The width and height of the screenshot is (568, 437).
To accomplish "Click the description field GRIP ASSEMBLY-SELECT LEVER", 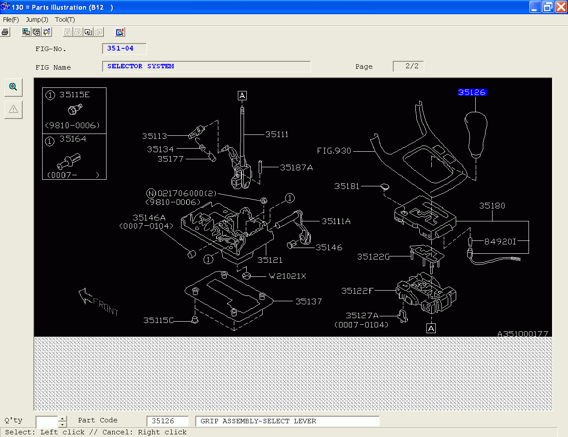I will point(288,421).
